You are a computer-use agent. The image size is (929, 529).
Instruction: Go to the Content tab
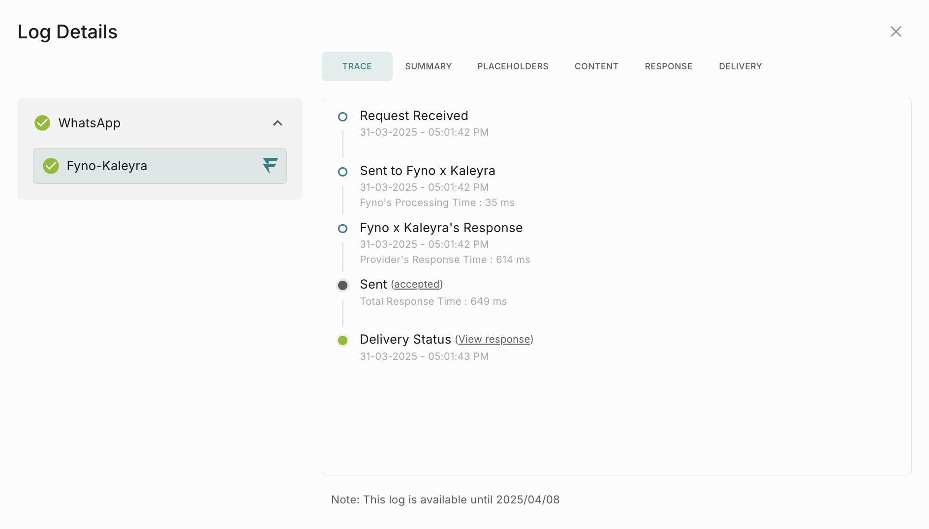[x=596, y=66]
